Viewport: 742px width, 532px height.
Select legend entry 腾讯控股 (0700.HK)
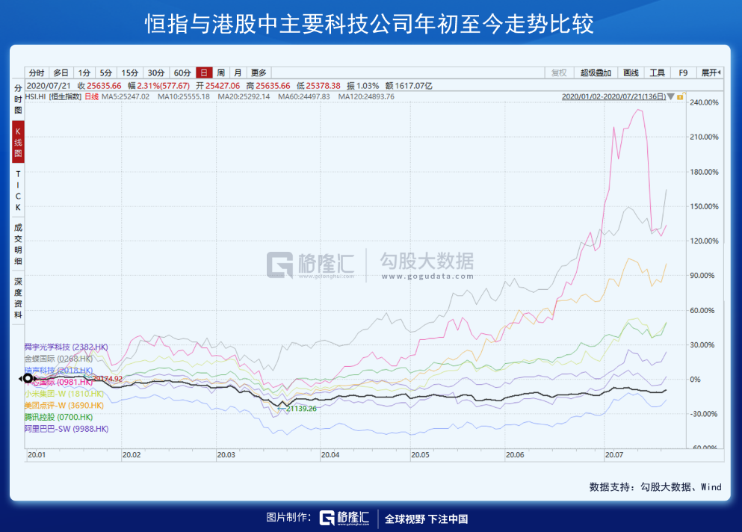59,417
